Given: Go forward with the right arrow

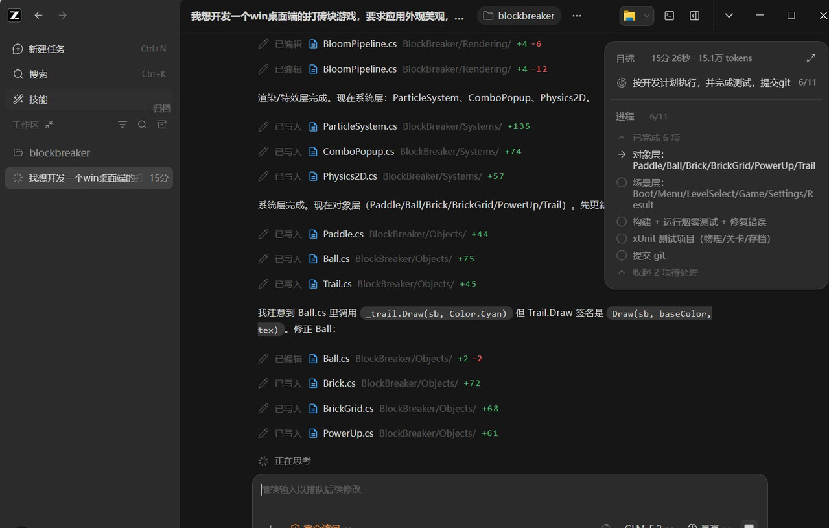Looking at the screenshot, I should click(63, 15).
